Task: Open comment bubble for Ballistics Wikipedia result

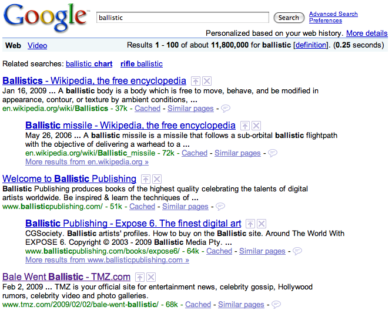Action: coord(226,109)
